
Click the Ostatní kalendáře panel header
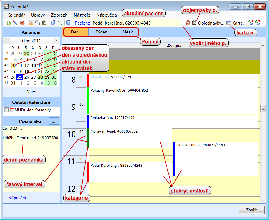[x=31, y=102]
